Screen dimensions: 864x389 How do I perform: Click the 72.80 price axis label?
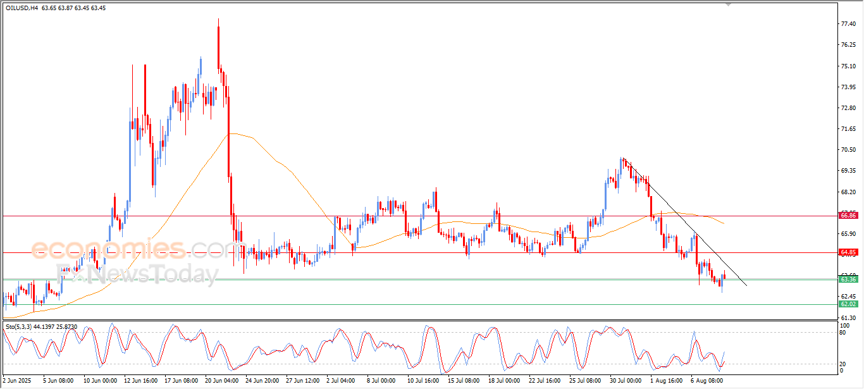849,108
